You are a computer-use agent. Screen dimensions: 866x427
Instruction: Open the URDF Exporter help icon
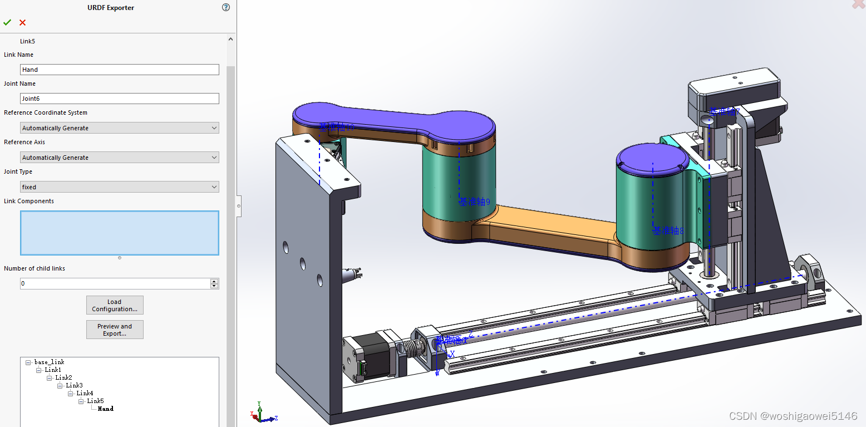point(225,7)
